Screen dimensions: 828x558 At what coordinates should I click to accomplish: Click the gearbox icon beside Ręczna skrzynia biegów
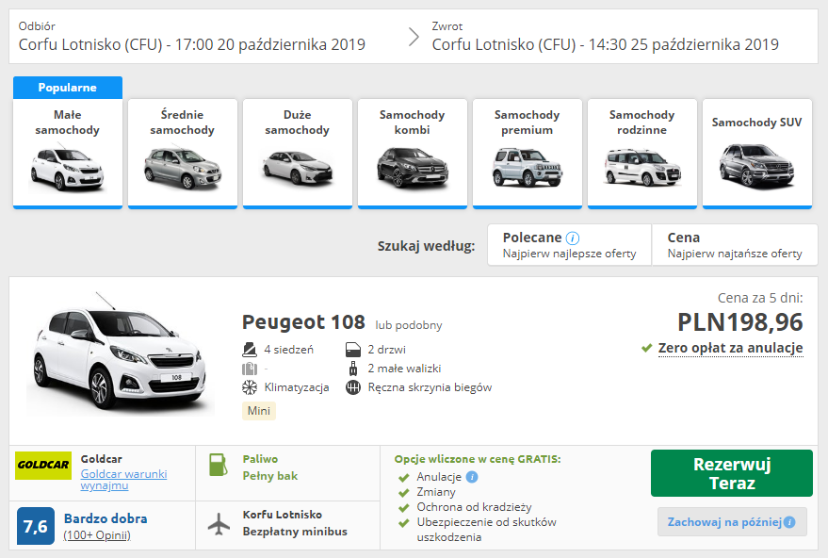(352, 387)
